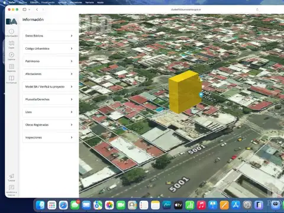Open the Apple menu
Screen dimensions: 284x213
(4, 2)
